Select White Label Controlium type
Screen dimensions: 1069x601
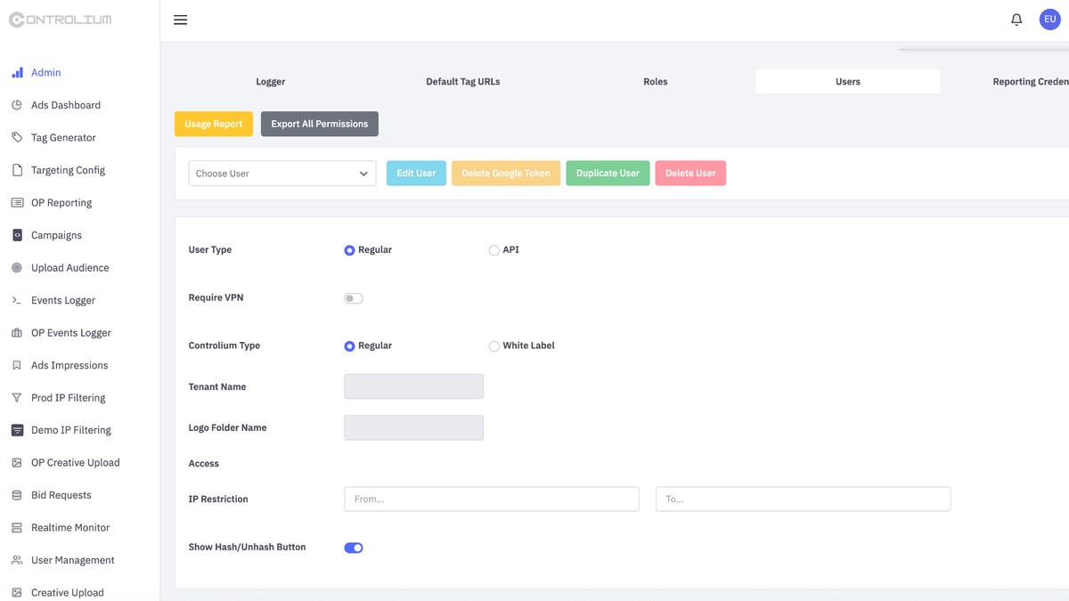point(494,346)
